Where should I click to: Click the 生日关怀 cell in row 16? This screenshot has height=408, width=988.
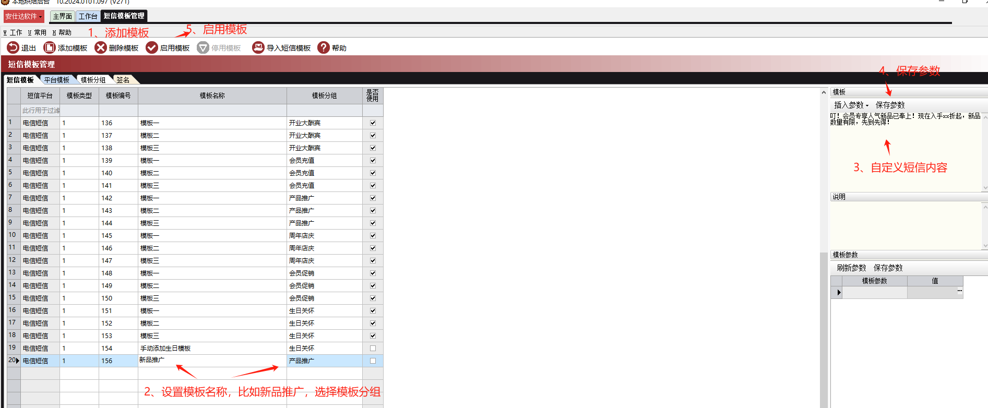point(325,310)
